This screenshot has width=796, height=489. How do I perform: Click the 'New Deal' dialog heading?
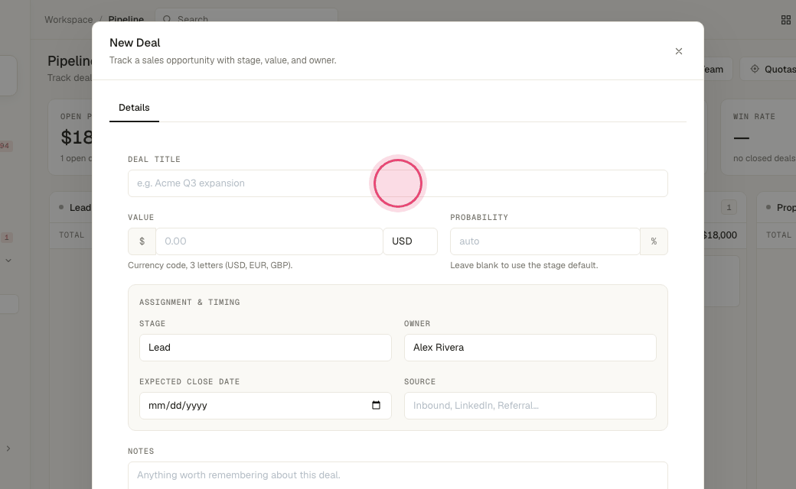135,43
